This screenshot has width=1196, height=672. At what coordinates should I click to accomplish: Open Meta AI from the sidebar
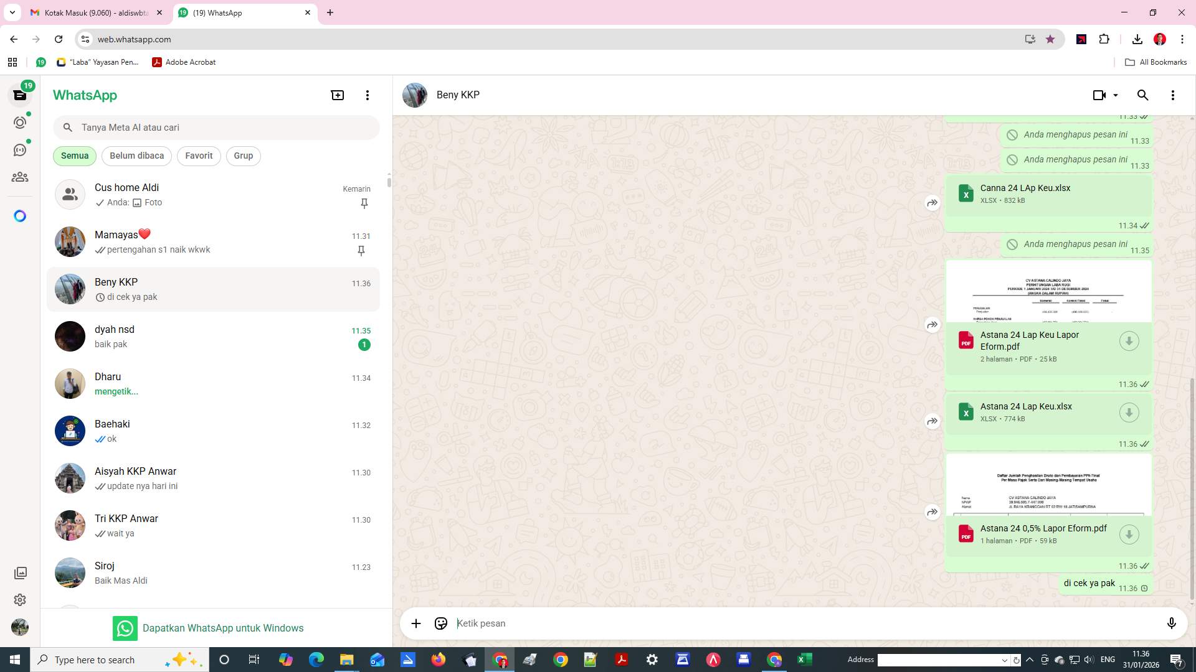(x=20, y=216)
